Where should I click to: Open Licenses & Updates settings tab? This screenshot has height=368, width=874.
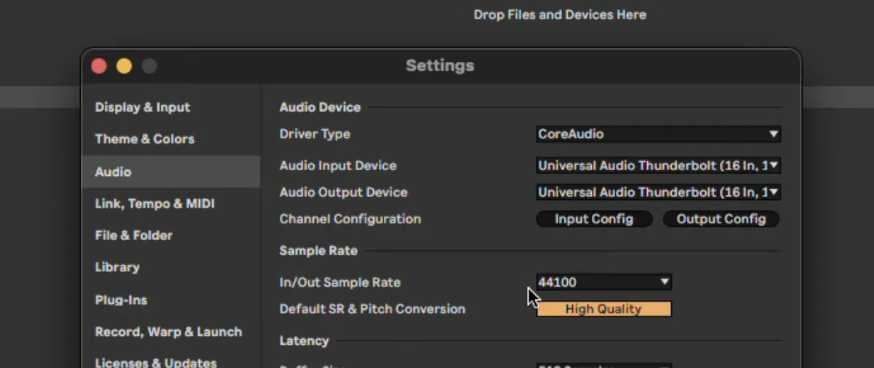(x=156, y=362)
